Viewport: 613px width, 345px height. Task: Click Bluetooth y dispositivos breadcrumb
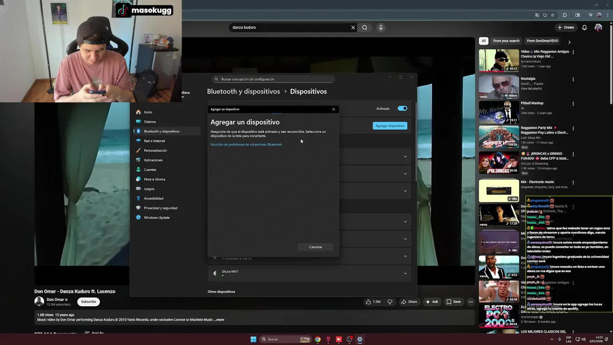[243, 91]
